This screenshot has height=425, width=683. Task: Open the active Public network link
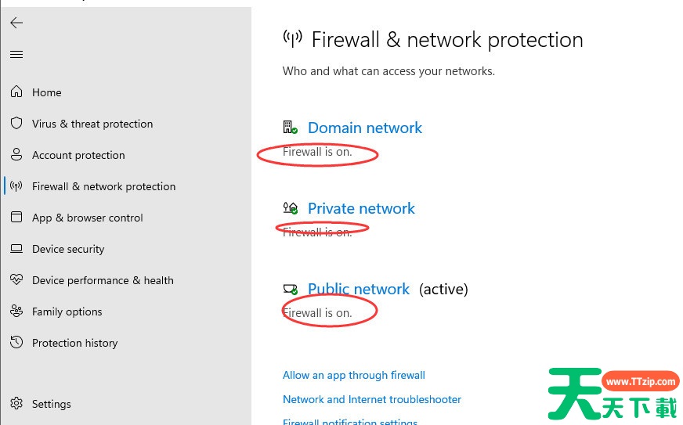pyautogui.click(x=359, y=289)
